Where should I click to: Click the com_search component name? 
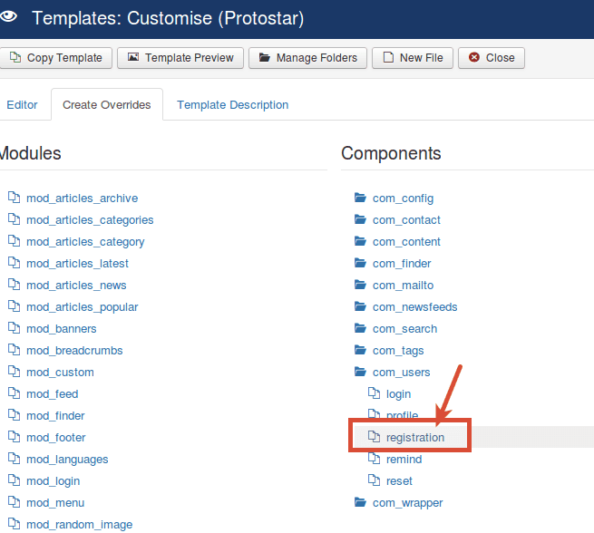pos(404,328)
